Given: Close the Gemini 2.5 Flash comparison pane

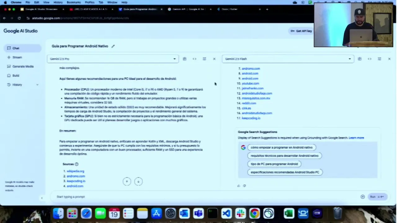Looking at the screenshot, I should [389, 59].
